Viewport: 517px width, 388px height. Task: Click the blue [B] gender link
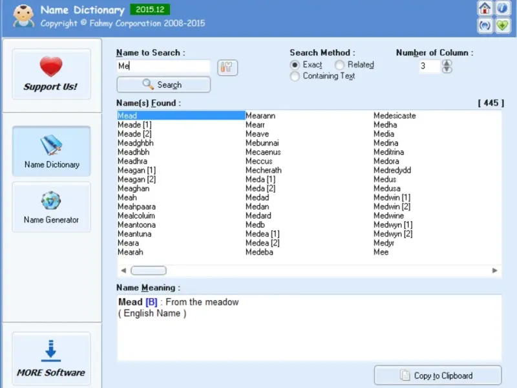point(151,302)
